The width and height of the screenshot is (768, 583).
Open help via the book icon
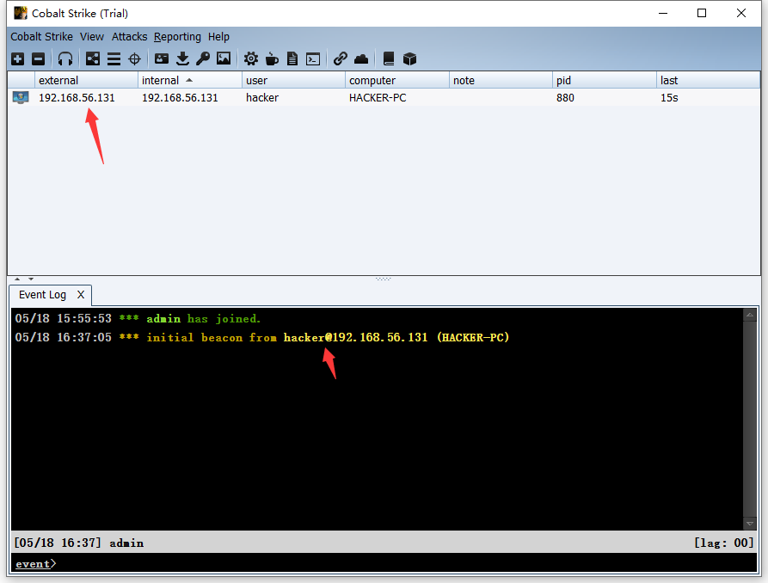389,59
